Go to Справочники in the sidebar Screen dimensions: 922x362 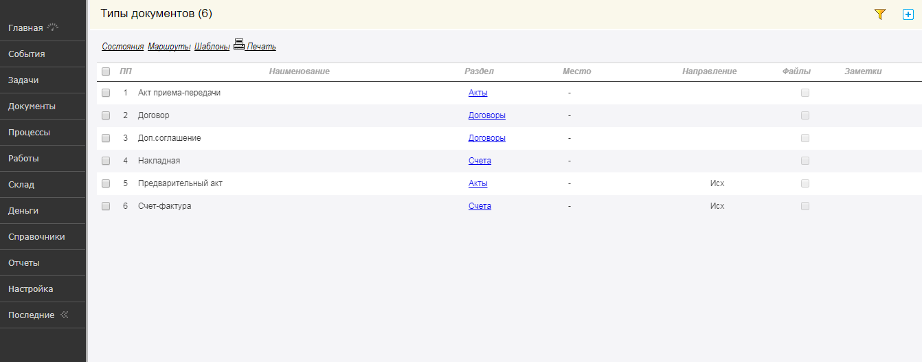tap(36, 237)
